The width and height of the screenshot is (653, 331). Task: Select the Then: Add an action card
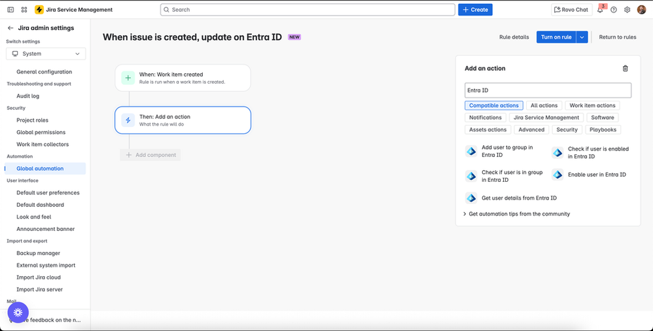(183, 120)
